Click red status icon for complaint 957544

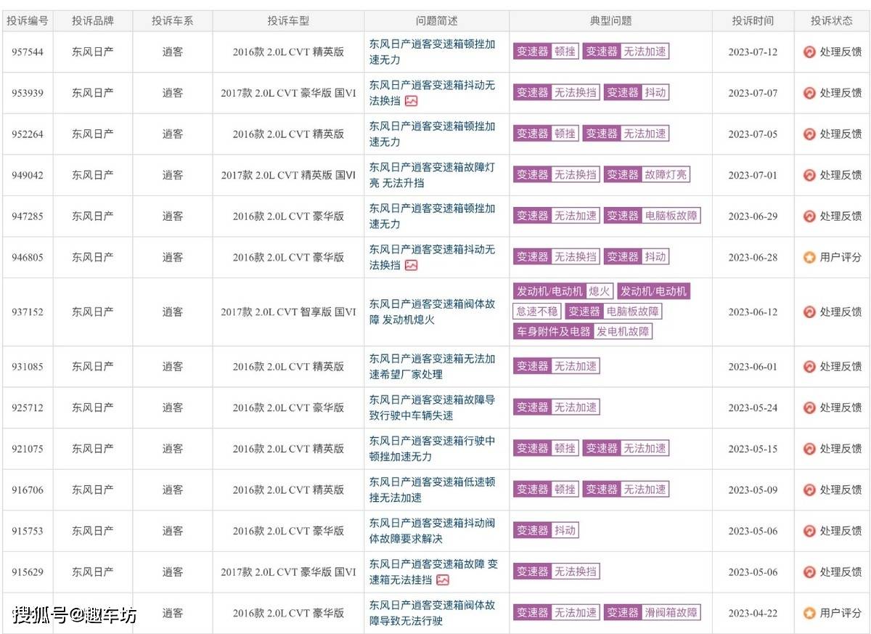(x=809, y=52)
